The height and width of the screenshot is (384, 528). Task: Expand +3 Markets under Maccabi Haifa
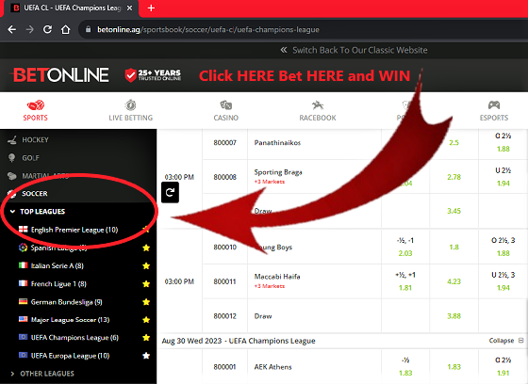[x=270, y=286]
